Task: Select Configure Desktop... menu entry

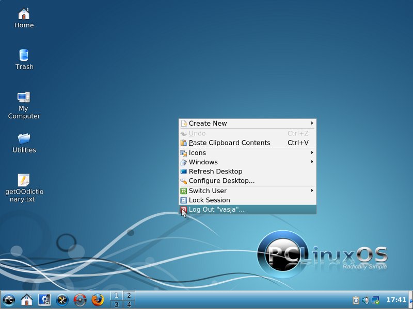Action: coord(221,181)
